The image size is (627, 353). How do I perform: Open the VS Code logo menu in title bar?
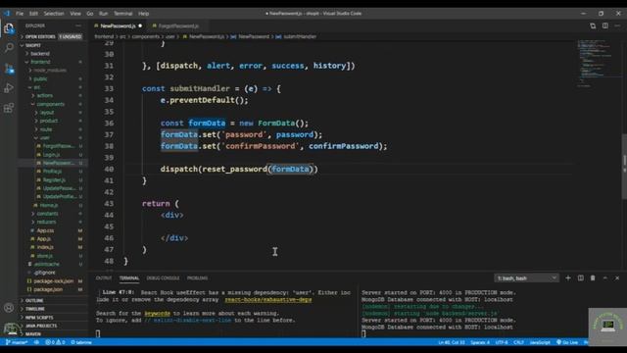pos(7,13)
